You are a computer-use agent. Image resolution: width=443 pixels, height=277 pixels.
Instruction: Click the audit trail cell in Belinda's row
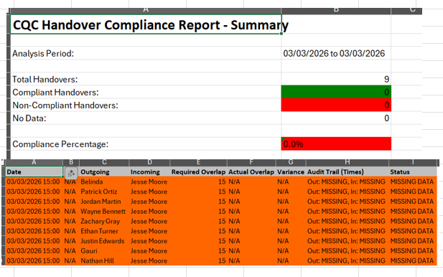[x=348, y=182]
